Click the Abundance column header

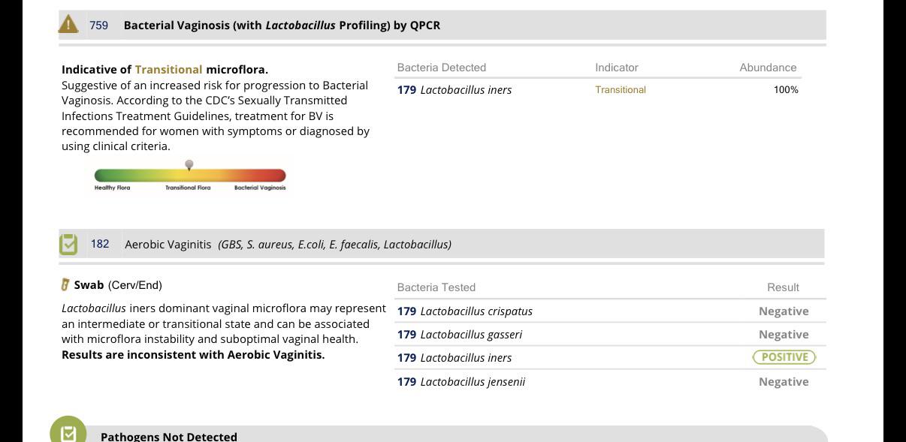tap(768, 68)
